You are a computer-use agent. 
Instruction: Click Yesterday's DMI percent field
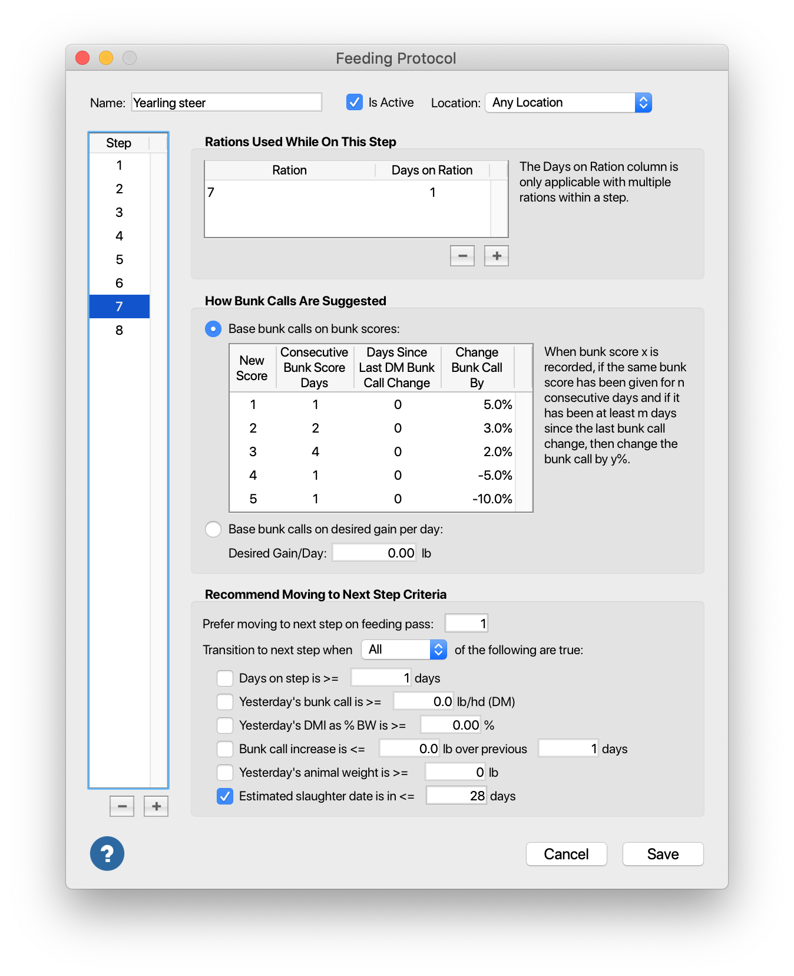click(x=451, y=725)
